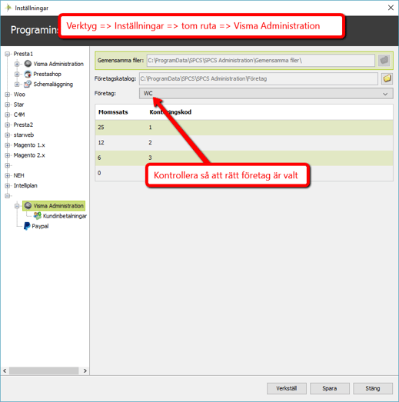This screenshot has height=402, width=399.
Task: Click the Företagskatalog path input field
Action: [x=258, y=78]
